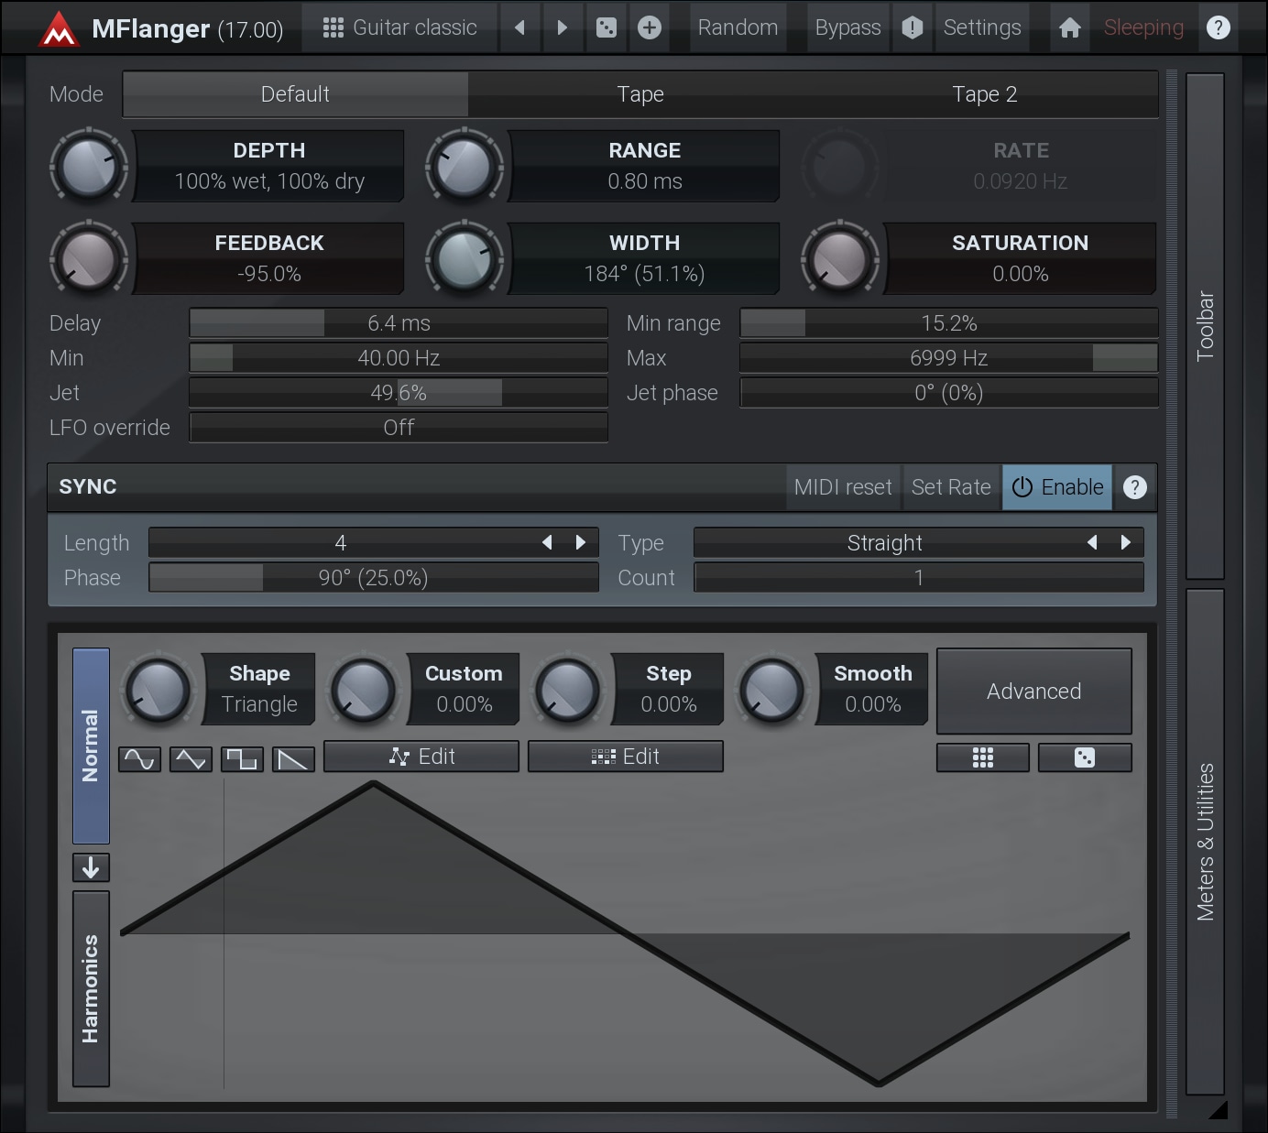Viewport: 1268px width, 1133px height.
Task: Switch to the Harmonics tab
Action: [x=91, y=988]
